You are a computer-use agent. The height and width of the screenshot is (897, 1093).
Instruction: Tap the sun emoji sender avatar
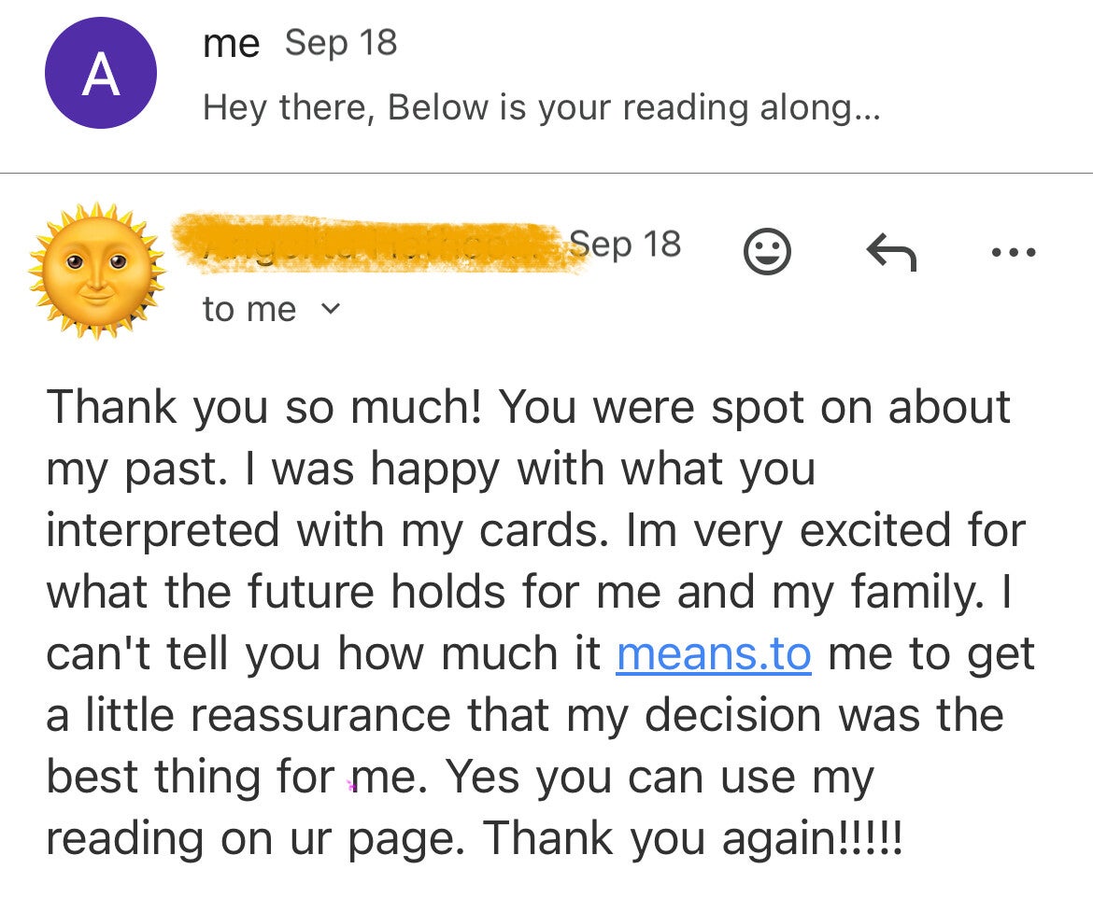pyautogui.click(x=97, y=270)
